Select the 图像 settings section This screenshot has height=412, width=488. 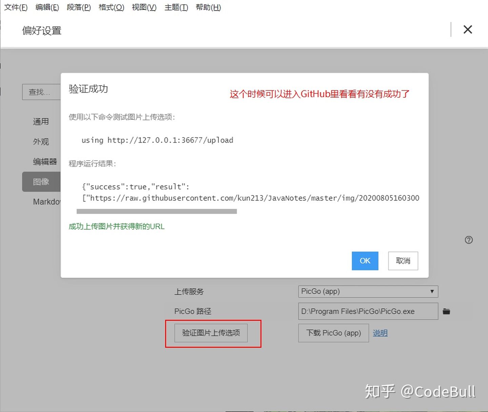pos(41,182)
